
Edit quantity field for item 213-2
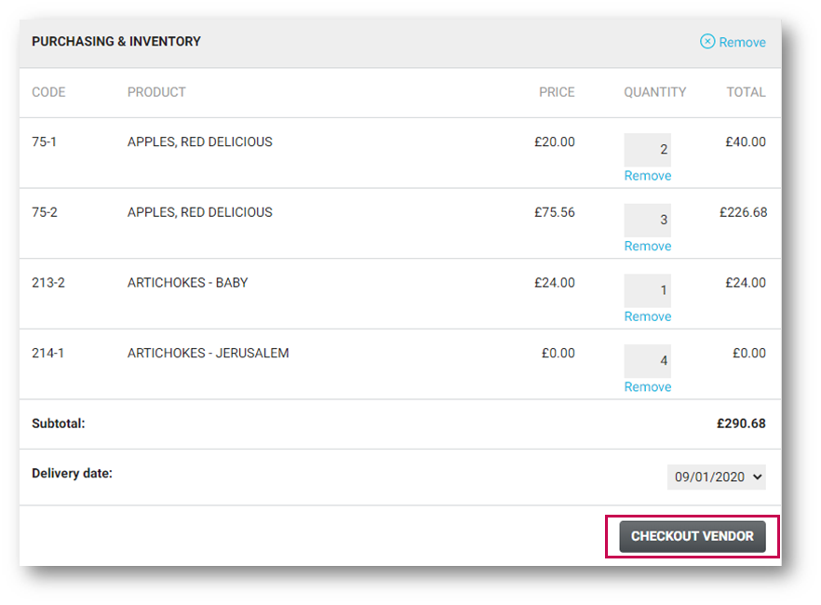(647, 290)
